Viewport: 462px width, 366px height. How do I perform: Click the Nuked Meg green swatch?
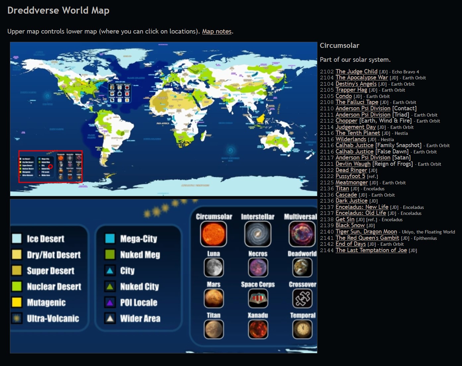click(x=110, y=255)
